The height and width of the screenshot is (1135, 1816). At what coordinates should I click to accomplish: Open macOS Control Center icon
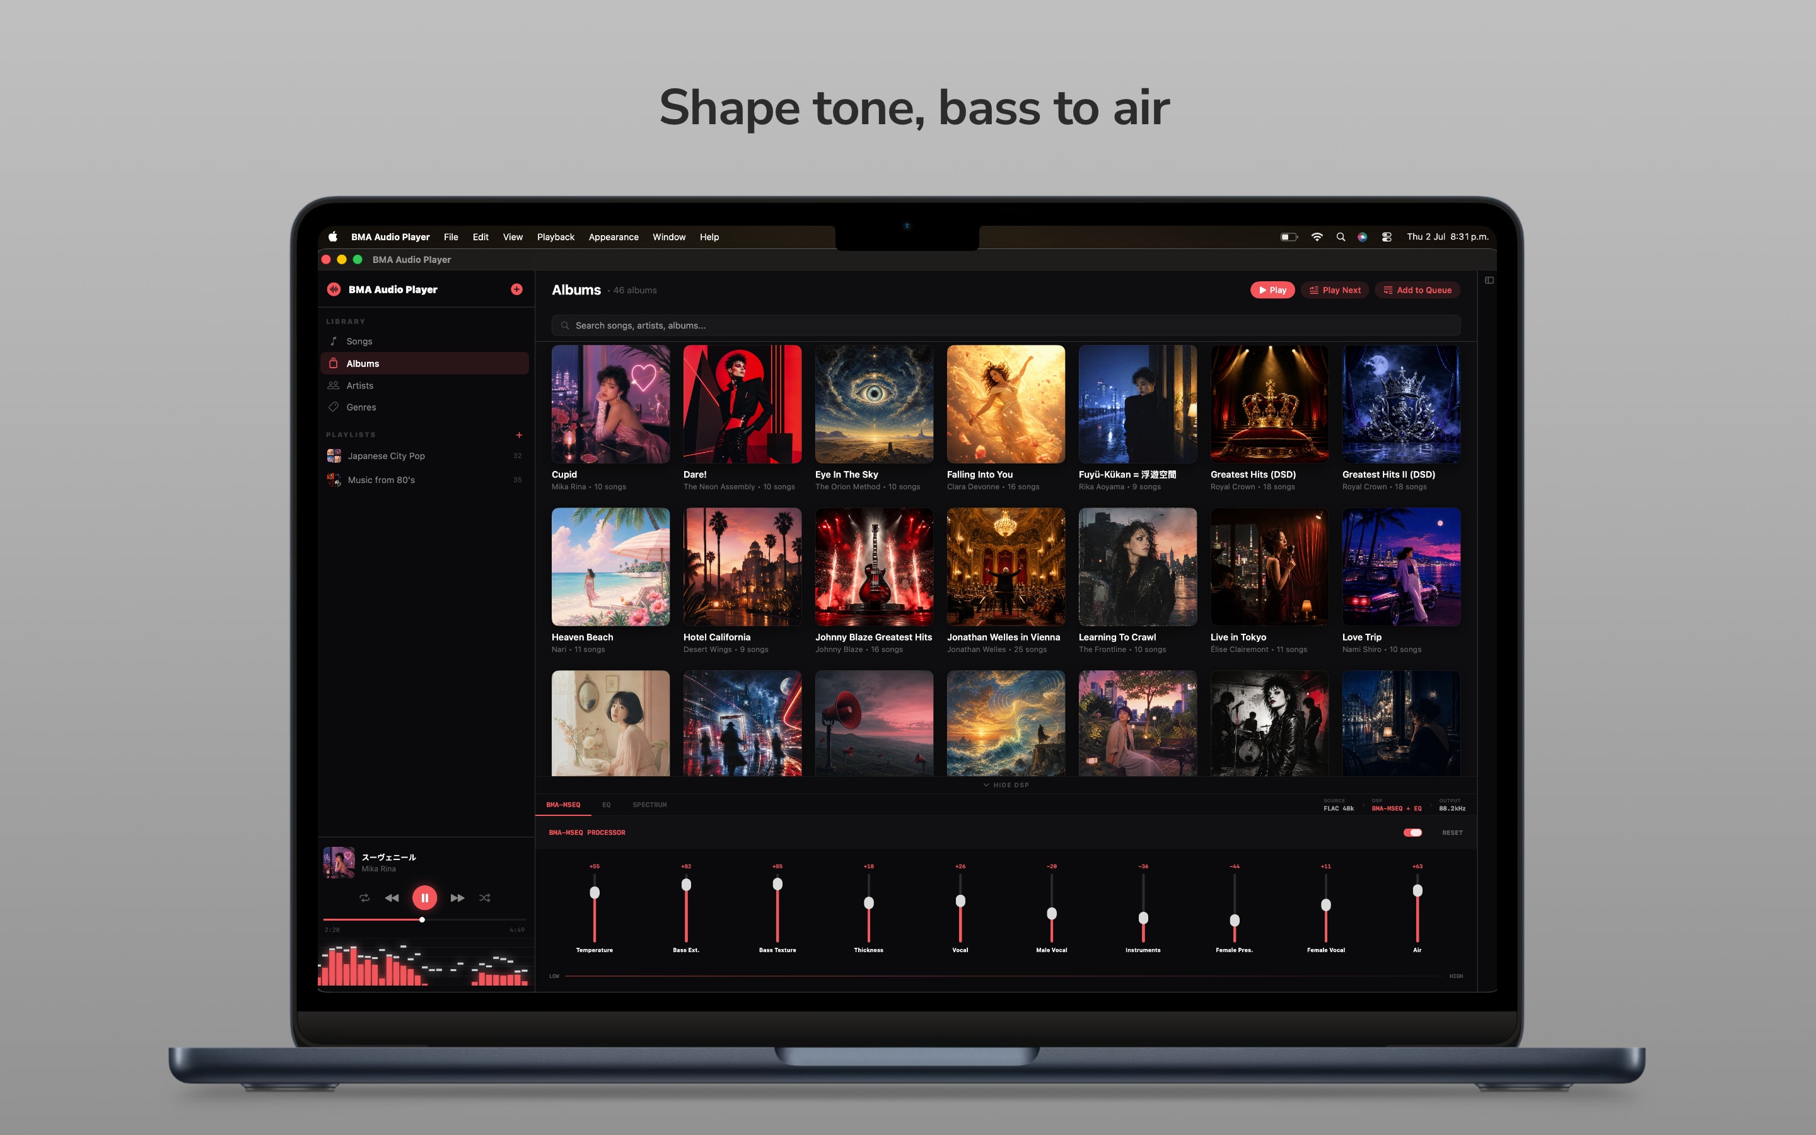coord(1387,236)
